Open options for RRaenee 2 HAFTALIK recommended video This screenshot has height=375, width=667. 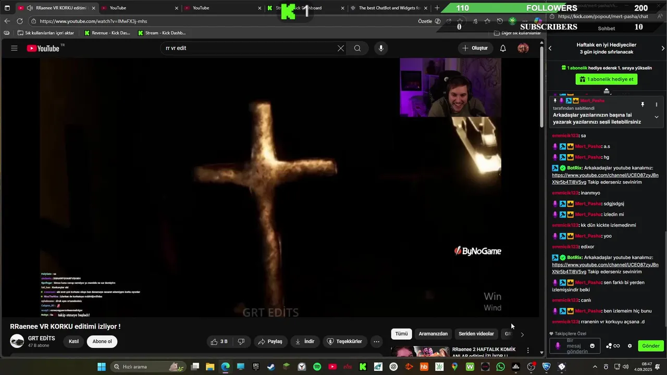(x=528, y=351)
